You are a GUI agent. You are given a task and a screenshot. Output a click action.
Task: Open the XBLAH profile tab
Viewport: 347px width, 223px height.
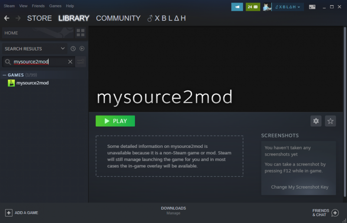(x=167, y=18)
